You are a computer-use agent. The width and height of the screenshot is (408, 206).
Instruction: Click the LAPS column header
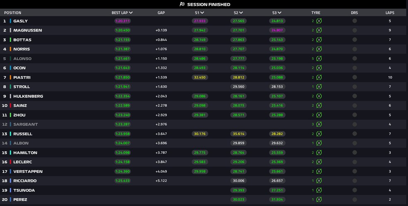[x=390, y=13]
